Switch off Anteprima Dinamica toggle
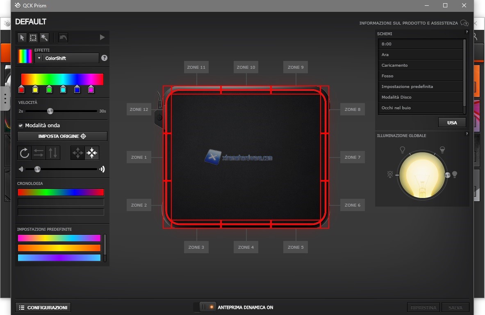This screenshot has height=315, width=485. 205,307
